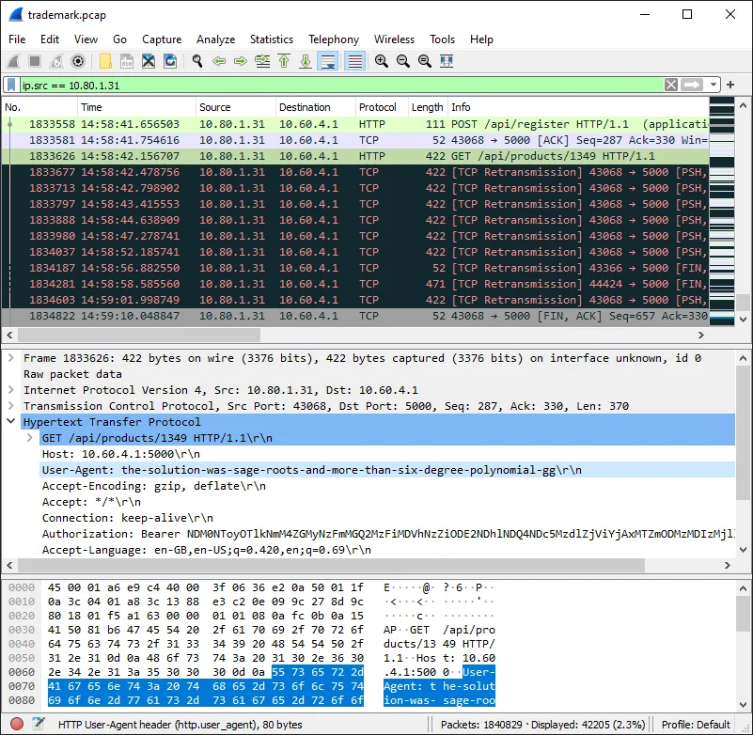Sort by the Length column header

428,107
